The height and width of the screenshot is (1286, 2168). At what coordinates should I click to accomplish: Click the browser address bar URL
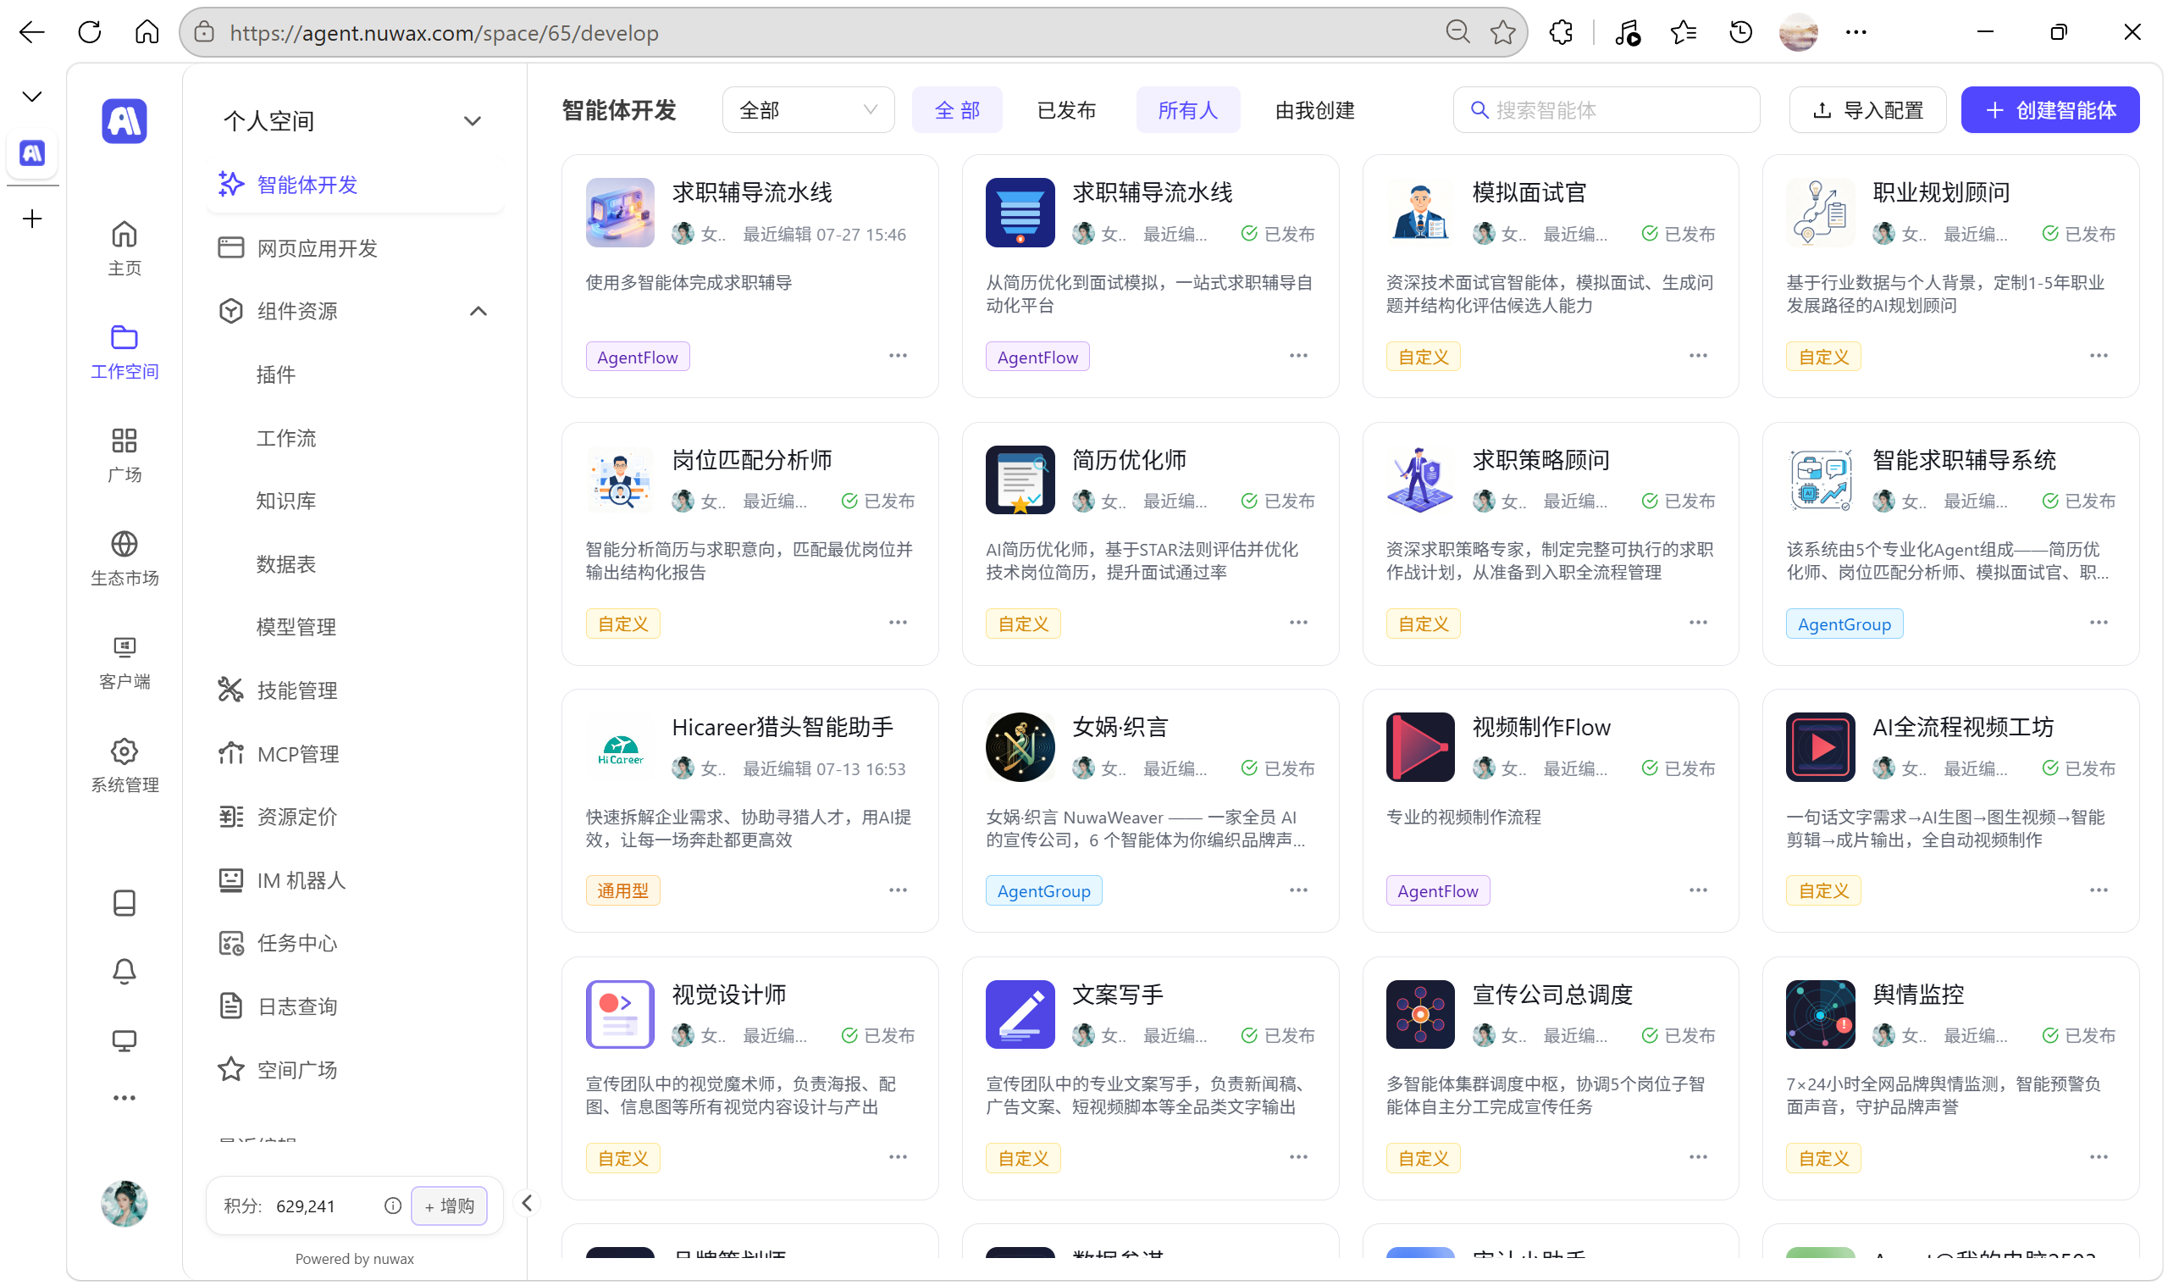click(x=444, y=33)
